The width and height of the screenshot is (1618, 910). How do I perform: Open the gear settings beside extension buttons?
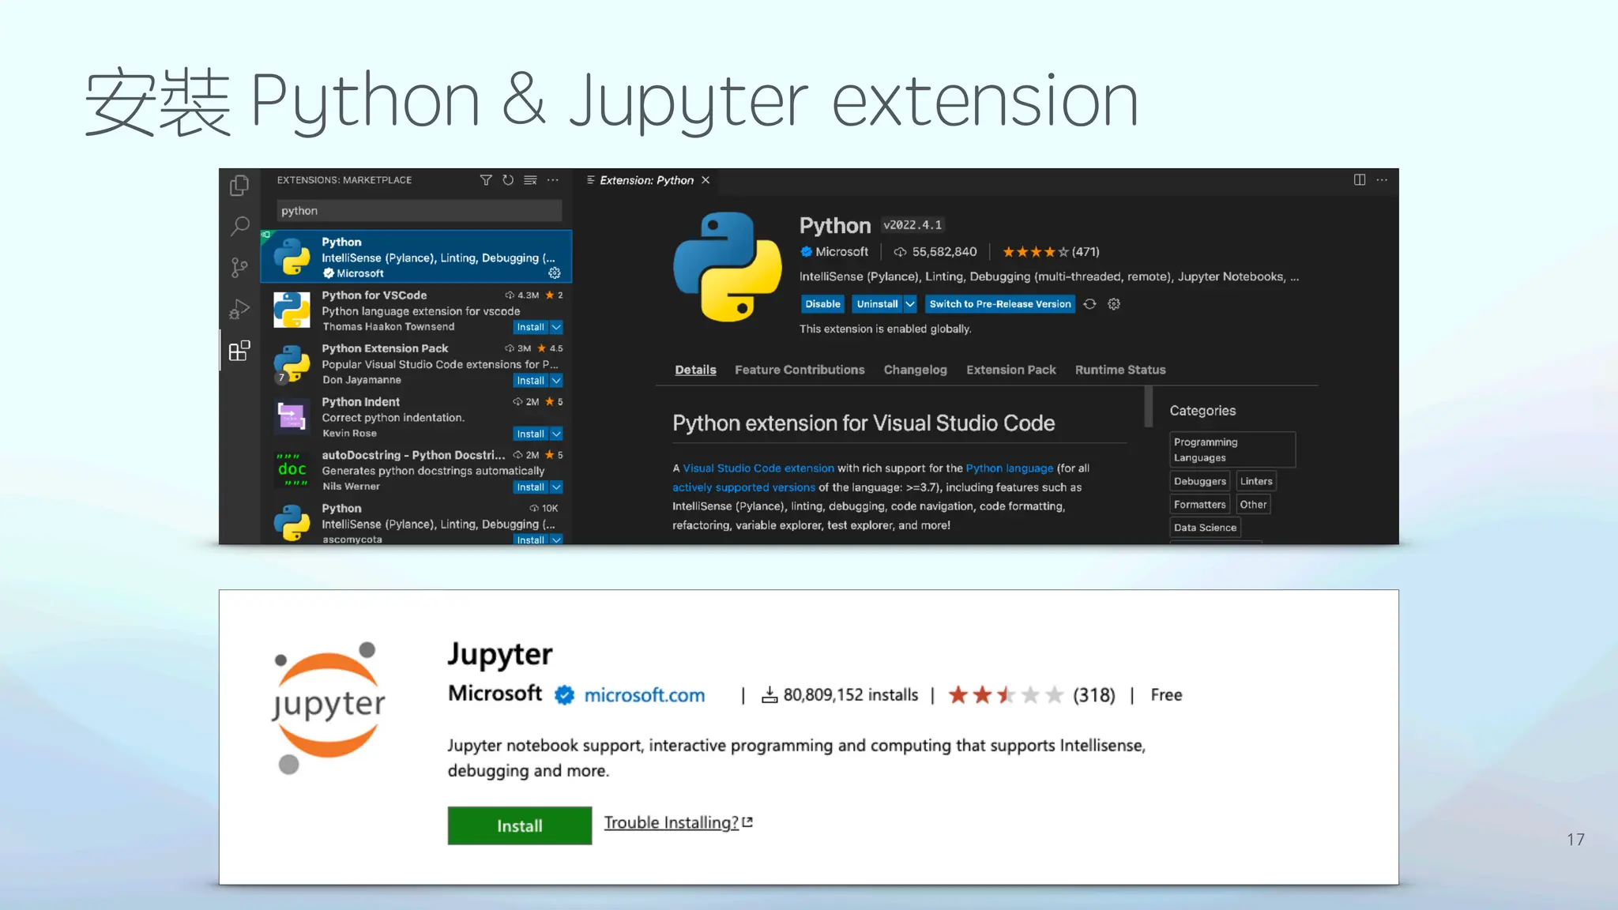(x=1114, y=304)
